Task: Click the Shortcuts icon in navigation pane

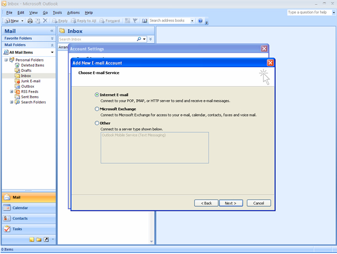Action: coord(46,239)
